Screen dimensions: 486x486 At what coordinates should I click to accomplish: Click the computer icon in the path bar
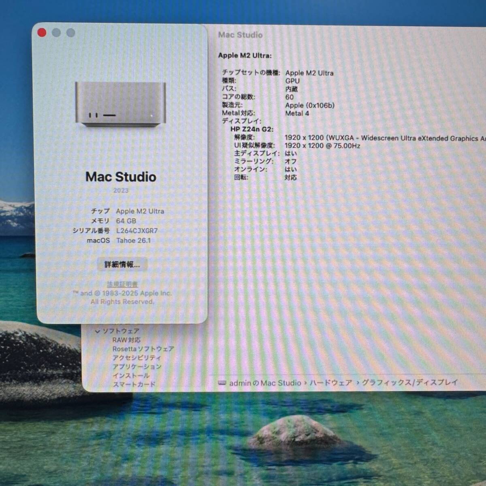[x=222, y=383]
